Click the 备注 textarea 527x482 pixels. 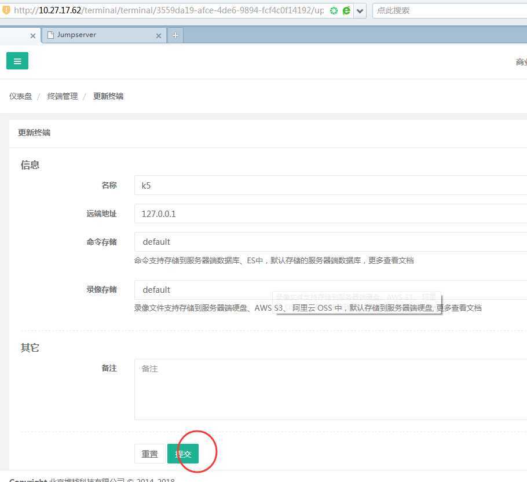click(x=331, y=389)
